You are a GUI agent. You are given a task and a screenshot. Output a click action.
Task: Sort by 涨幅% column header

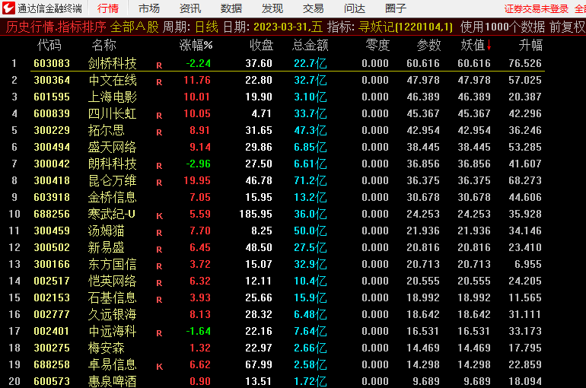pos(196,45)
